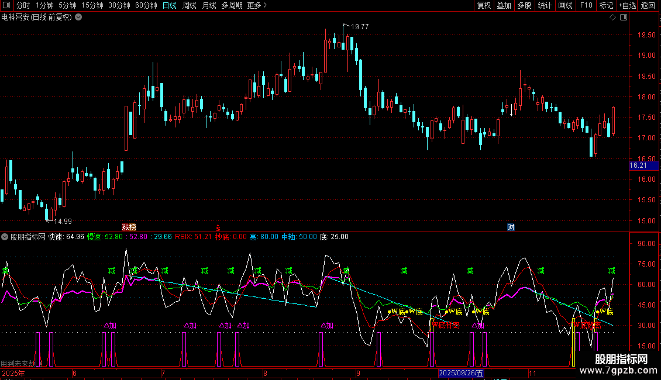Screen dimensions: 661x380
Task: Click the 涨榜 marker below the chart
Action: pyautogui.click(x=129, y=227)
